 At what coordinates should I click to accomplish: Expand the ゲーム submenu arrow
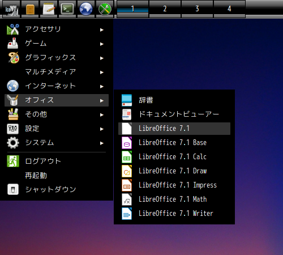(102, 44)
